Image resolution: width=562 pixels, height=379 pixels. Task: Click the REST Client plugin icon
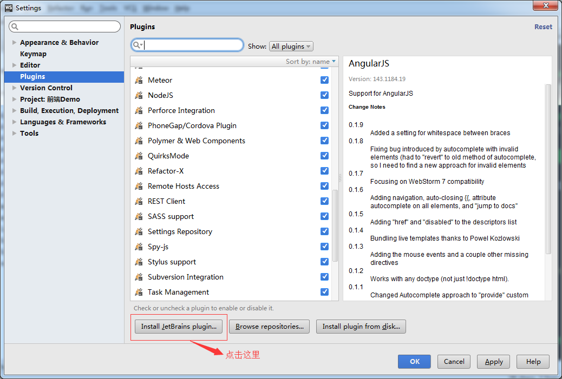click(x=139, y=201)
